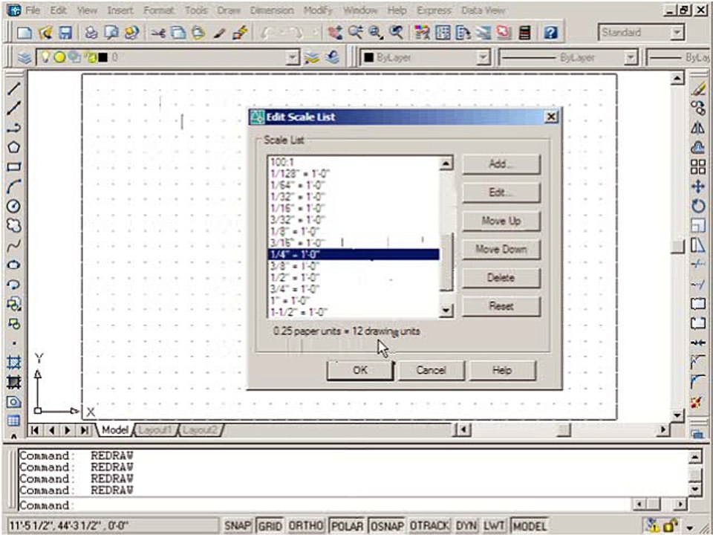Open the Standard style dropdown

[677, 32]
